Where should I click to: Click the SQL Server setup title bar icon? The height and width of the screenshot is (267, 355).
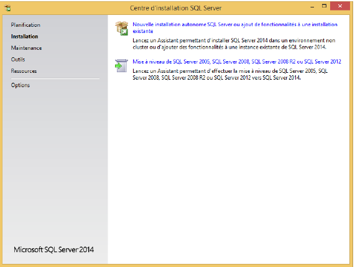point(7,8)
